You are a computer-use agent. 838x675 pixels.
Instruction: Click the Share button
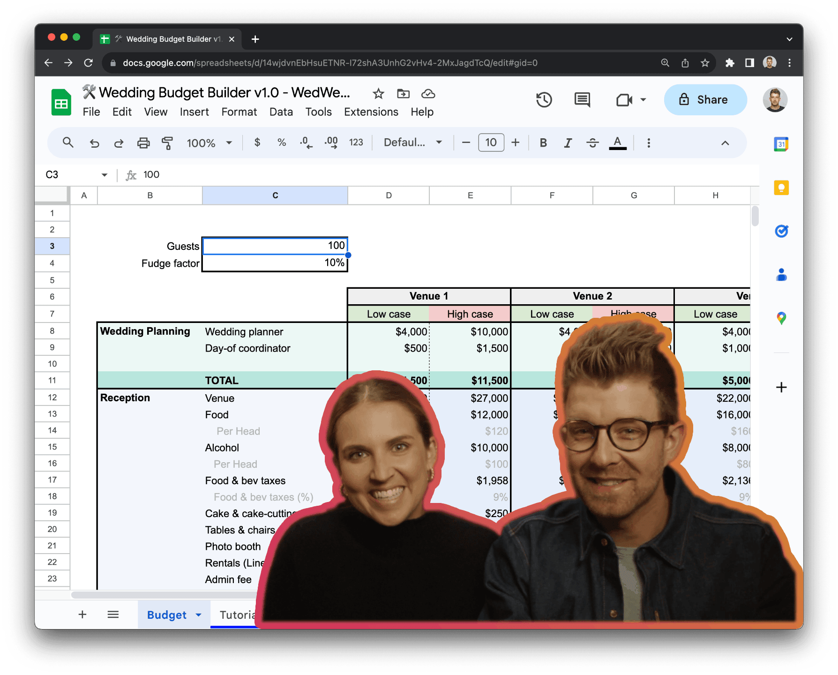[x=705, y=99]
